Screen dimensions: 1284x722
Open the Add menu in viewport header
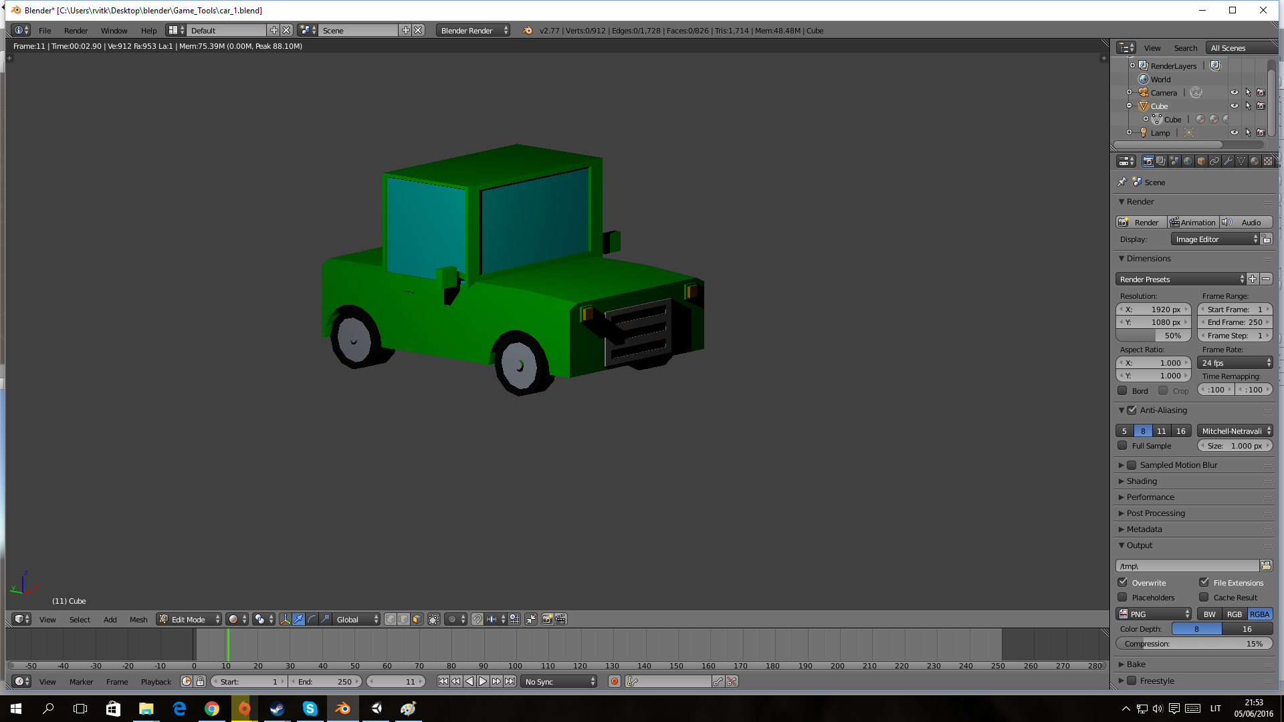[110, 619]
